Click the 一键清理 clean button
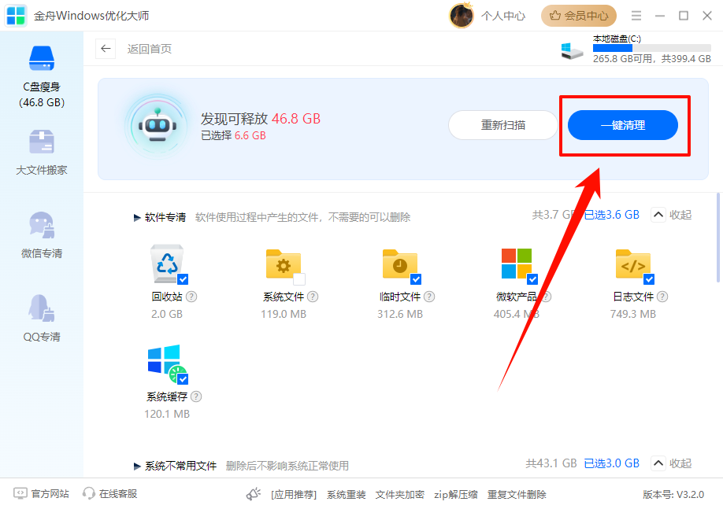The image size is (723, 509). pyautogui.click(x=622, y=125)
